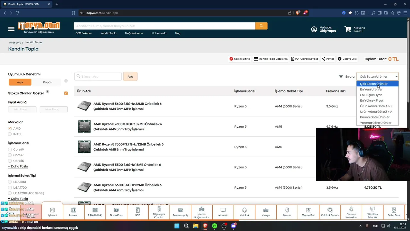Open Hakkımızda menu item
The image size is (410, 231).
pyautogui.click(x=159, y=33)
